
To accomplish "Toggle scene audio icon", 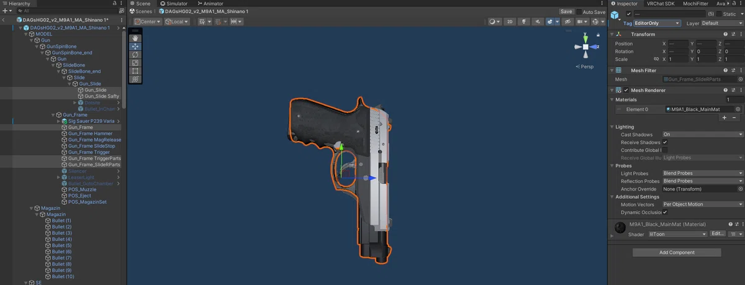I will pyautogui.click(x=536, y=22).
